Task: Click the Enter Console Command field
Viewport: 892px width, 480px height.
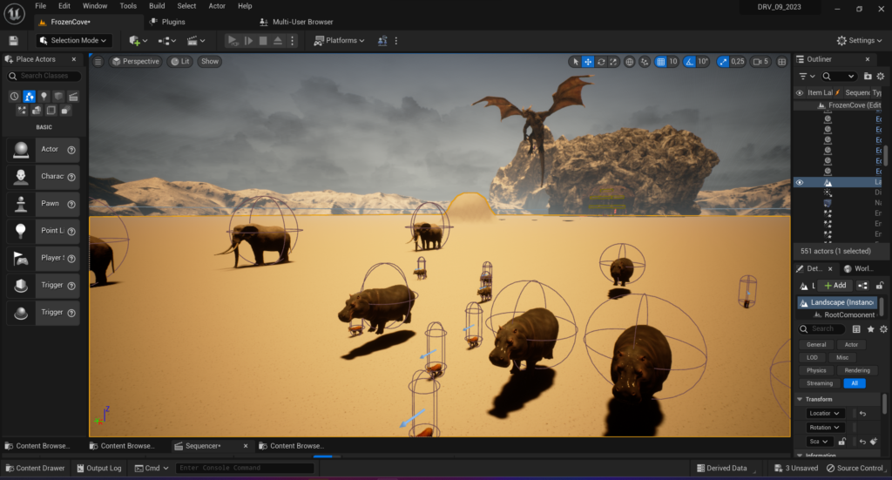Action: 244,469
